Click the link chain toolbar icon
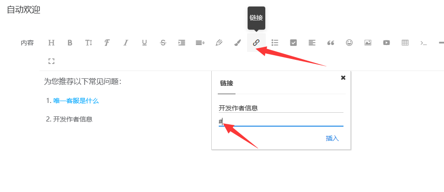This screenshot has width=444, height=192. 256,43
